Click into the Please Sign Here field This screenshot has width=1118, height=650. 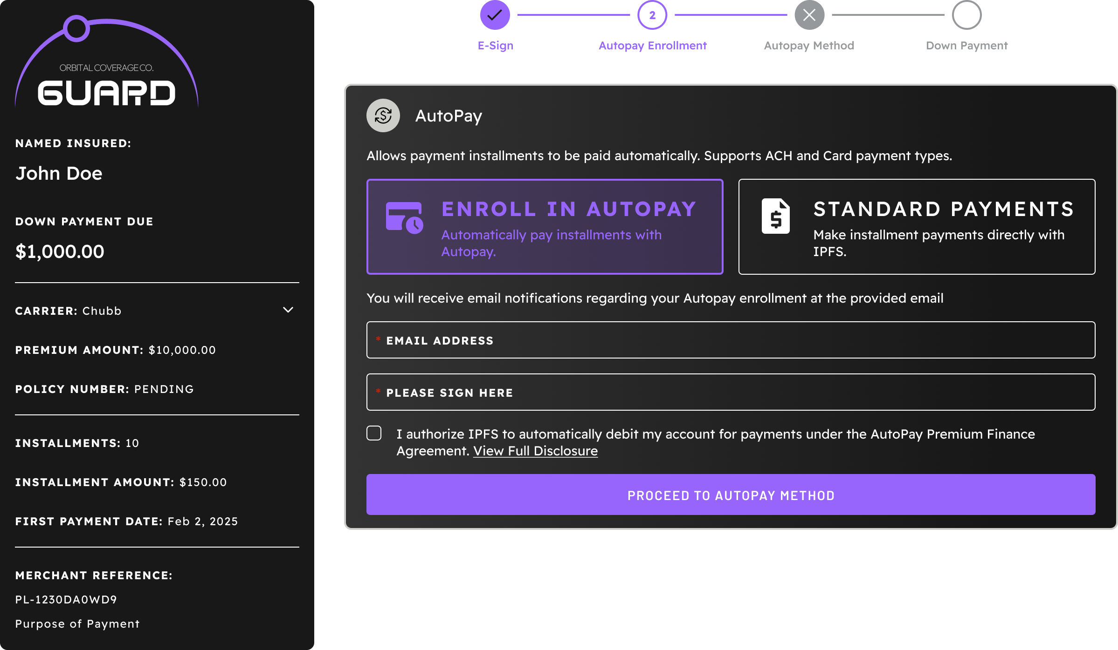click(731, 392)
